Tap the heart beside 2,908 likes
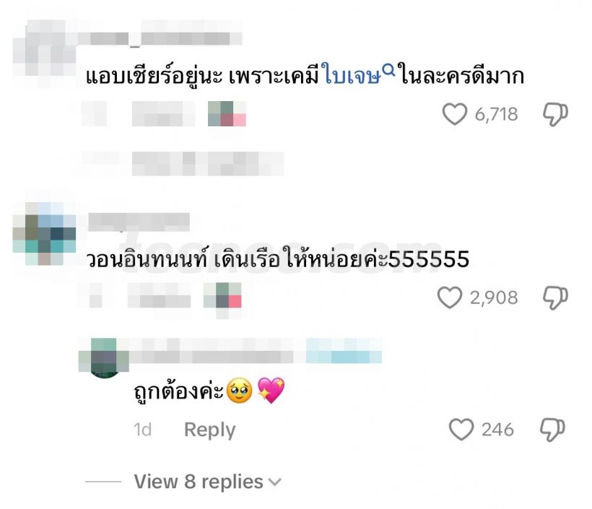This screenshot has width=592, height=509. (x=450, y=297)
